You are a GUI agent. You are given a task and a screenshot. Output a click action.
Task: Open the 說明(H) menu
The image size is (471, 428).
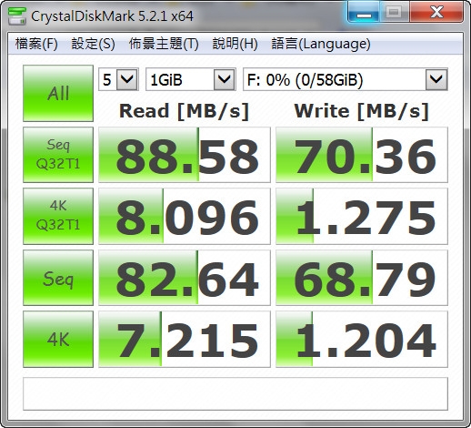coord(235,44)
